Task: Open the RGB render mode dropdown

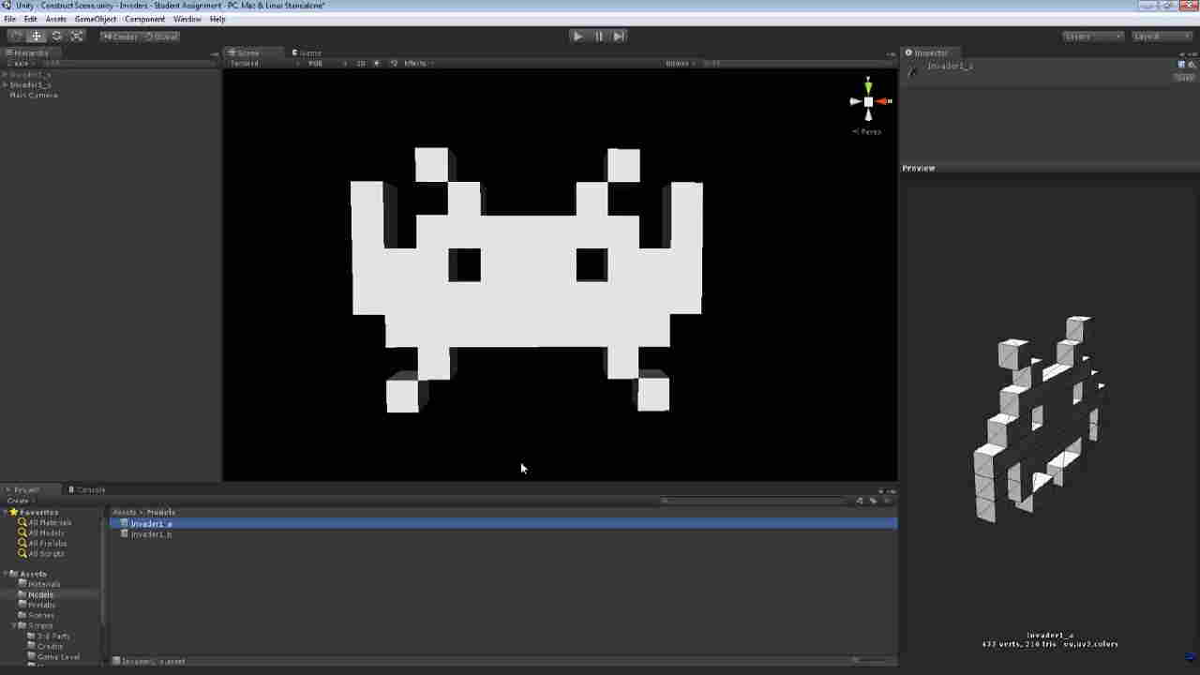Action: pyautogui.click(x=326, y=64)
